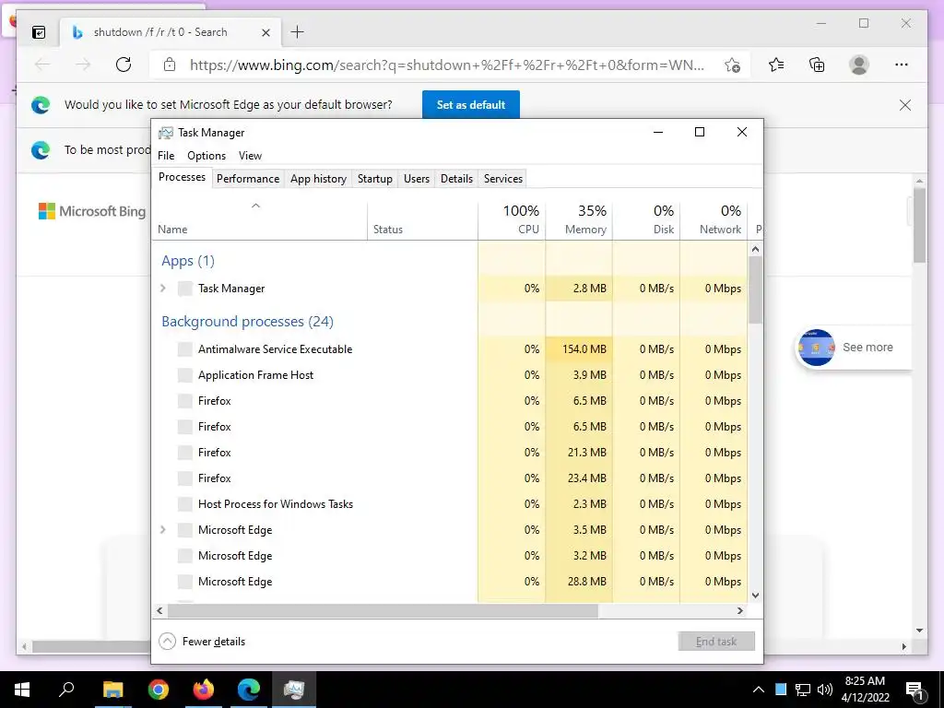Click the Edge address bar URL
This screenshot has height=708, width=944.
click(447, 65)
